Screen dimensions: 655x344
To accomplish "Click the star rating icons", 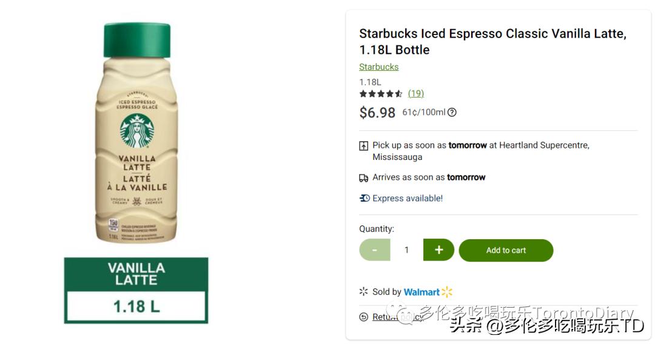I will (x=381, y=94).
